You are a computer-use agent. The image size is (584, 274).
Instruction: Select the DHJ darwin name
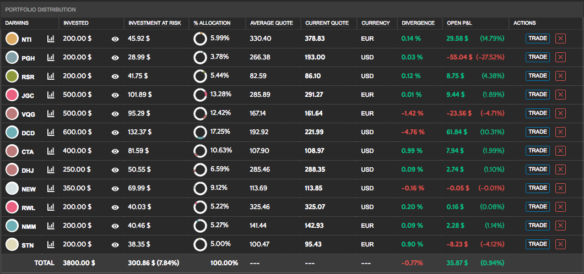(x=28, y=171)
